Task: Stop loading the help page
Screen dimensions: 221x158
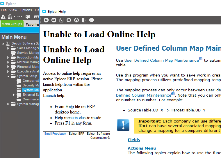Action: pos(61,20)
